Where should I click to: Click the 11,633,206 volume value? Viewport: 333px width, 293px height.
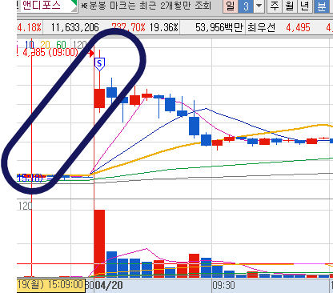pyautogui.click(x=75, y=27)
